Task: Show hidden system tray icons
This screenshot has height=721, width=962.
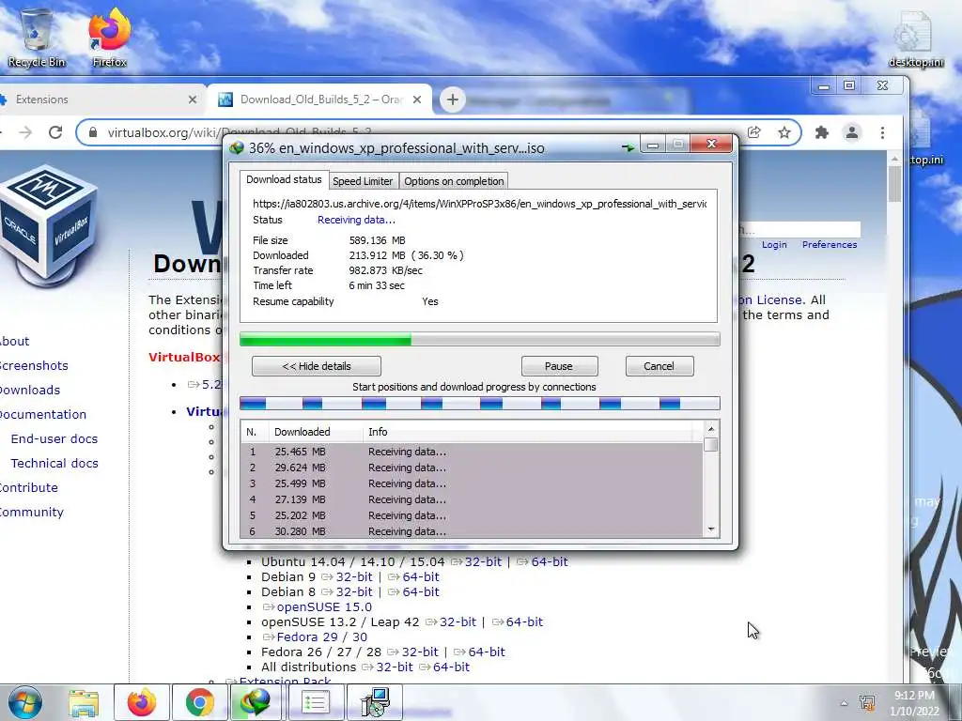Action: click(845, 704)
